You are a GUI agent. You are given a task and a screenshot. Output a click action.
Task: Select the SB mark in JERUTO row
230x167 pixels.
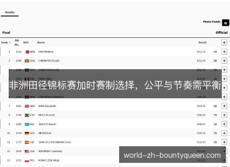(x=215, y=124)
